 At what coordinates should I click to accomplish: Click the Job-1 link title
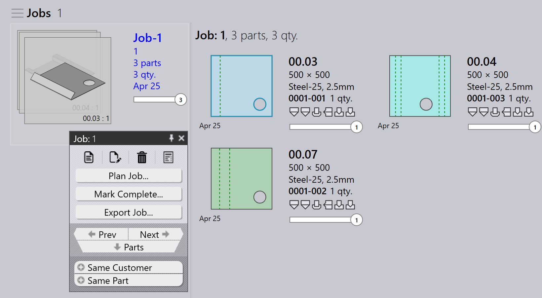[148, 38]
